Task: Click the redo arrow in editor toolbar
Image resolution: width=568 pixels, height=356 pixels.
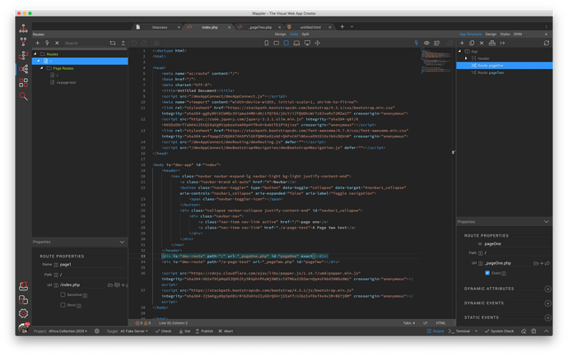Action: pyautogui.click(x=144, y=43)
